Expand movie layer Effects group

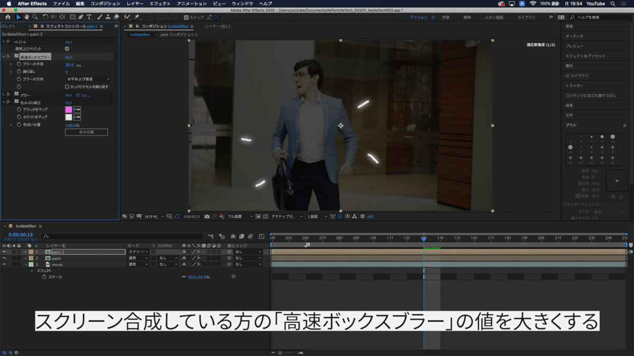(32, 271)
